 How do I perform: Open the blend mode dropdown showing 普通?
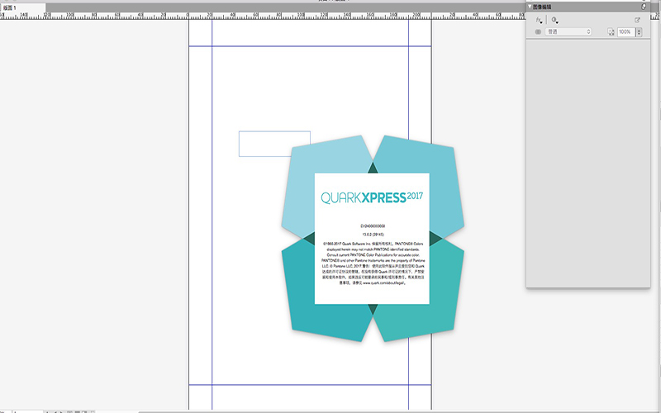pos(568,32)
